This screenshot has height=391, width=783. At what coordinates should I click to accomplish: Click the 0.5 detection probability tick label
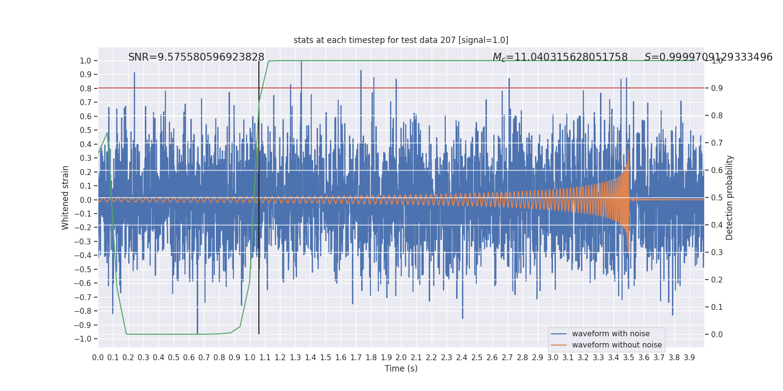pos(717,198)
